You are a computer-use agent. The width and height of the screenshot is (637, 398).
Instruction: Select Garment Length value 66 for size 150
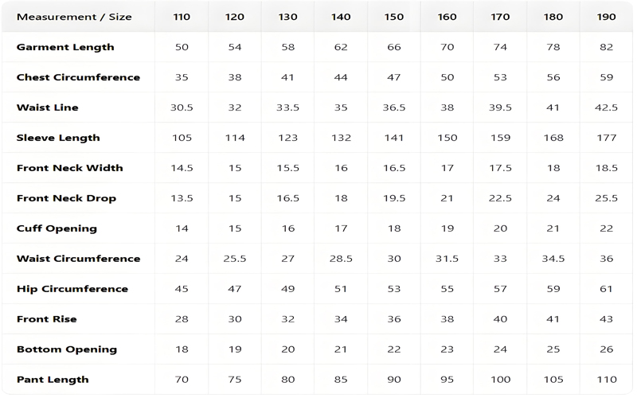coord(394,47)
